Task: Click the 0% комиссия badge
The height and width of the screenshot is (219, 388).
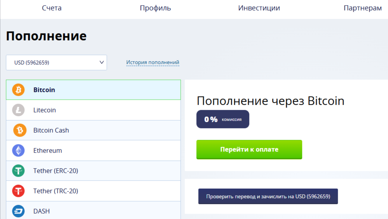Action: click(x=223, y=119)
